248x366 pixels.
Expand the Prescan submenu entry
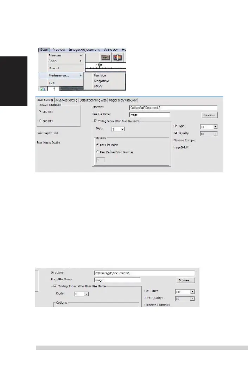click(x=62, y=55)
